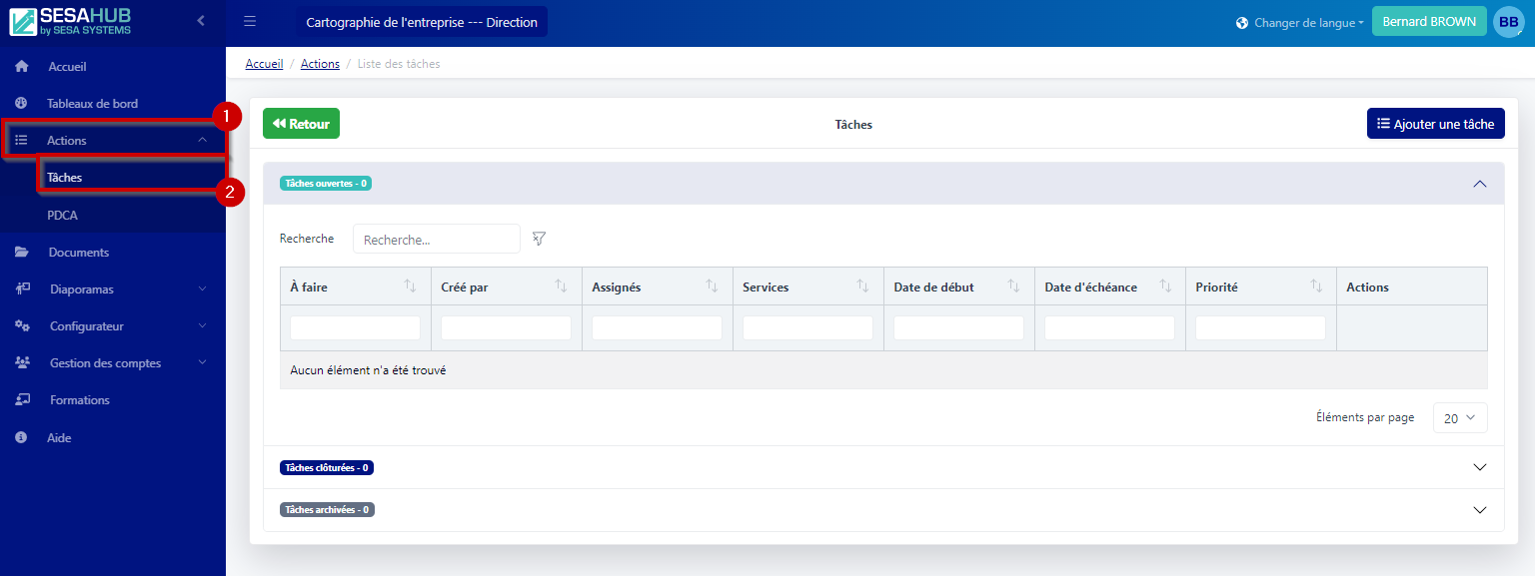Viewport: 1535px width, 576px height.
Task: Click the Recherche search field
Action: 436,240
